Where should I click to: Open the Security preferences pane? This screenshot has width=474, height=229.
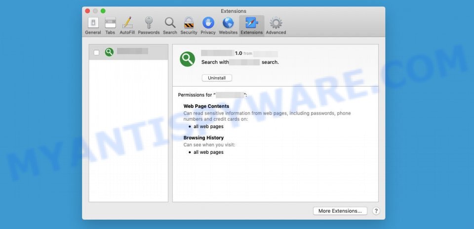[x=189, y=26]
